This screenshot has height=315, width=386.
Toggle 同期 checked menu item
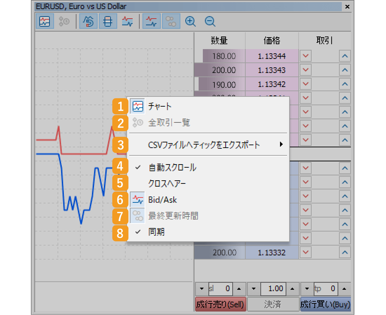pos(208,232)
